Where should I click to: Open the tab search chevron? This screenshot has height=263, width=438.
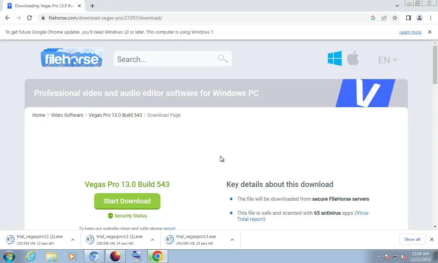[x=397, y=6]
